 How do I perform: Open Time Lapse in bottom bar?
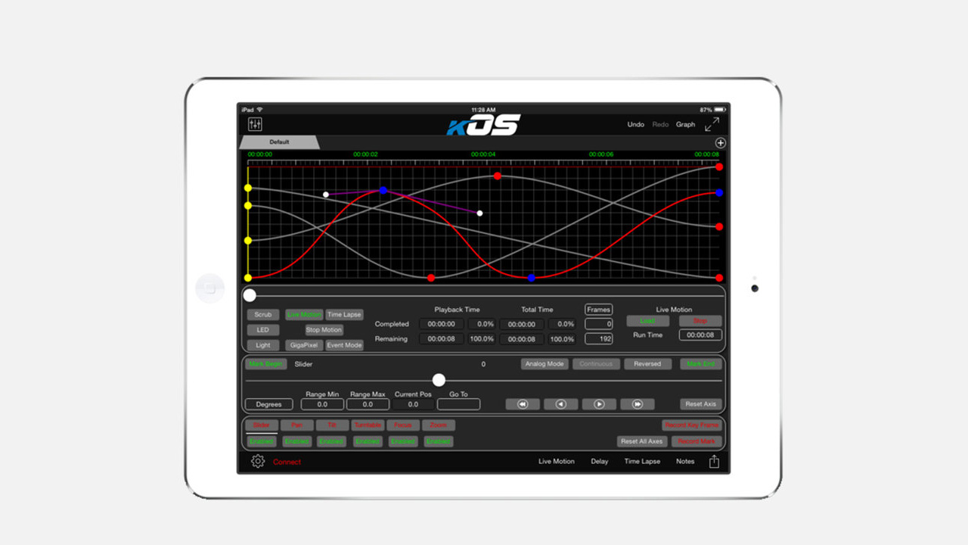pos(642,462)
